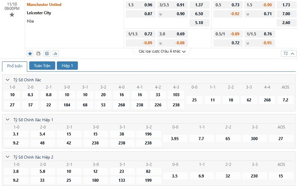Select first-half handicap 0.5/1 odds -0.89
Image resolution: width=298 pixels, height=186 pixels.
(228, 34)
